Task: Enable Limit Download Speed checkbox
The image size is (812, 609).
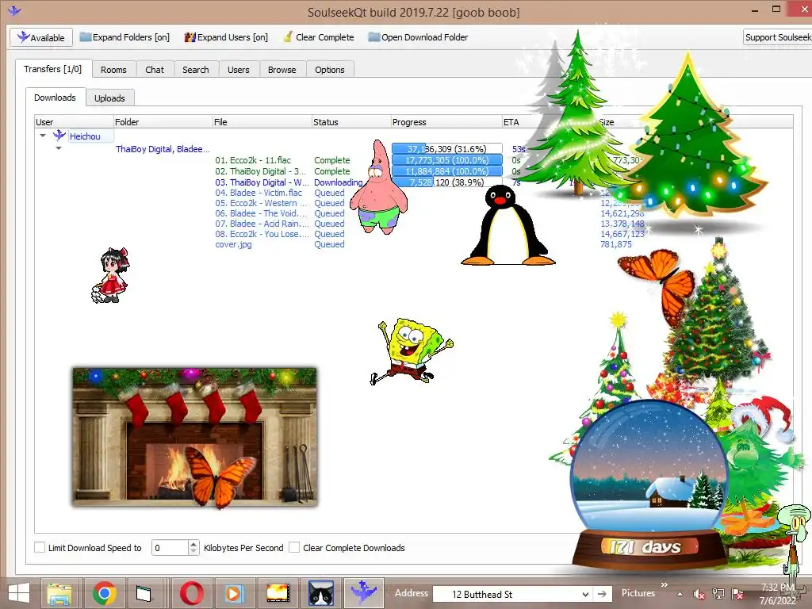Action: point(40,547)
